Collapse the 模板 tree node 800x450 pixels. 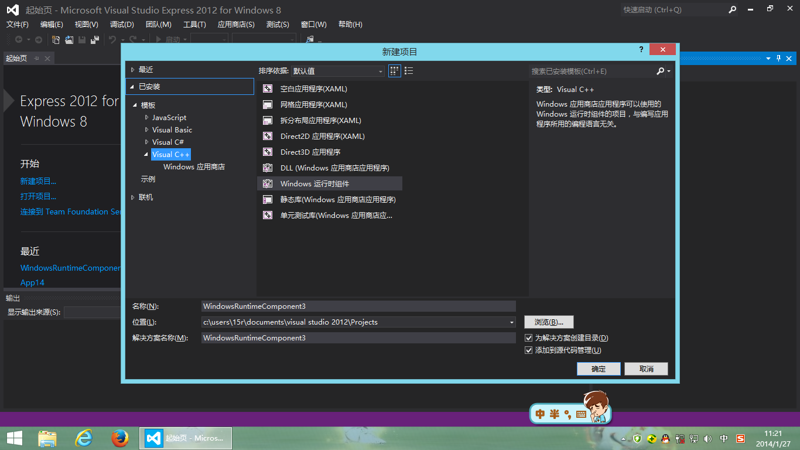(135, 105)
